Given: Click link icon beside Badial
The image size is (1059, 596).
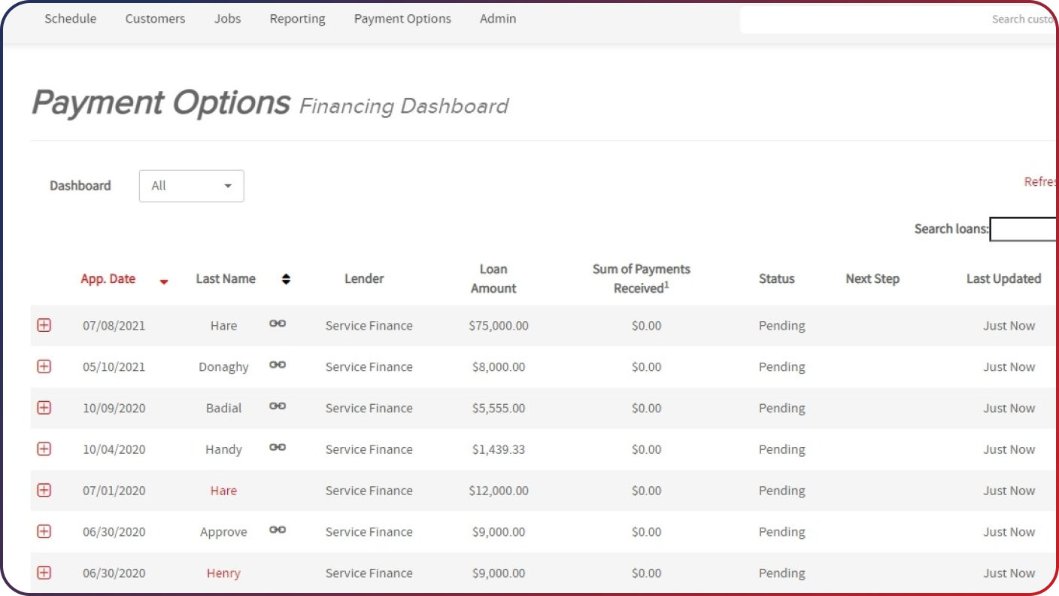Looking at the screenshot, I should click(x=278, y=406).
